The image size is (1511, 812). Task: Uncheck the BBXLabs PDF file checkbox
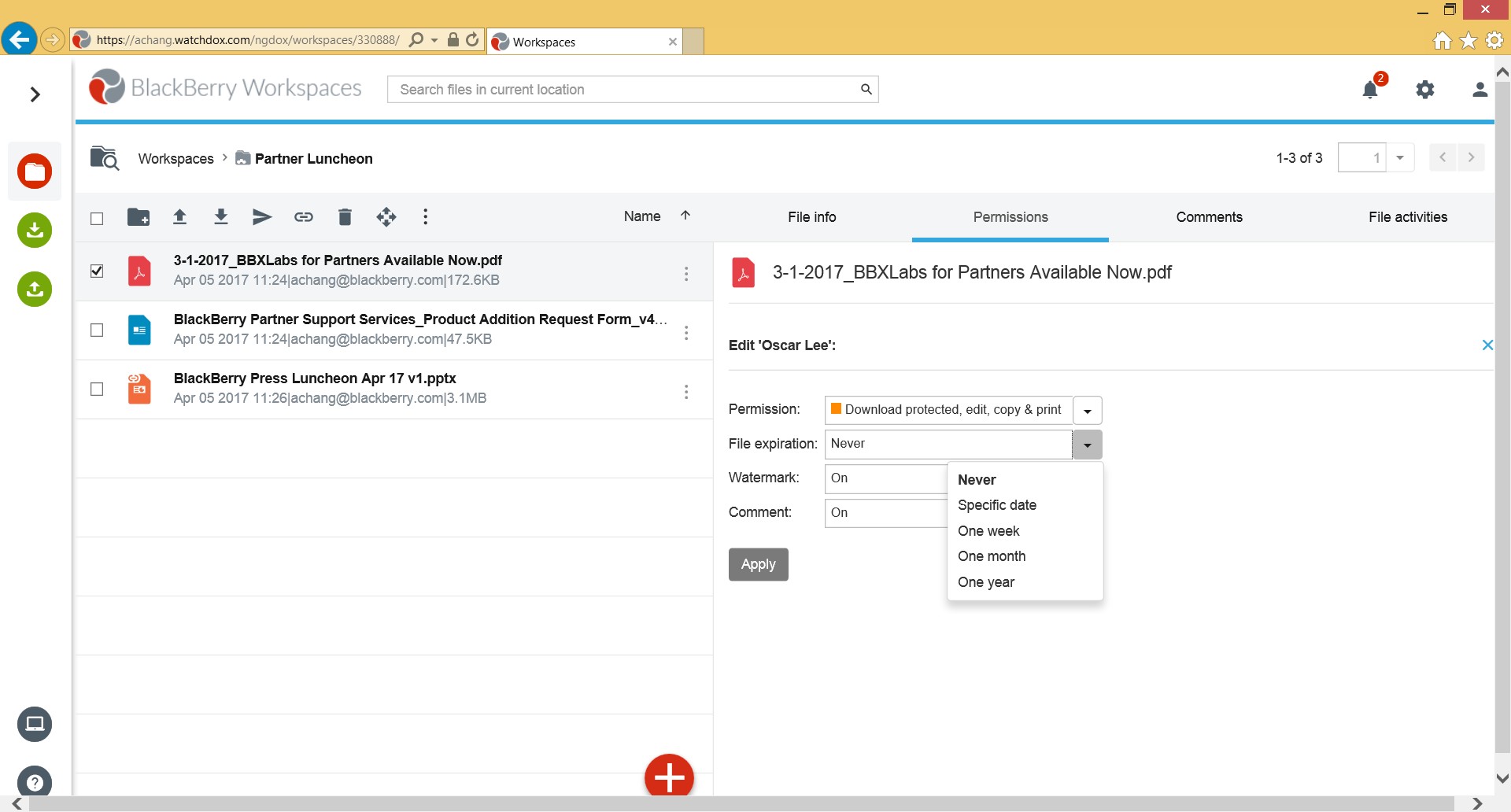pyautogui.click(x=97, y=271)
